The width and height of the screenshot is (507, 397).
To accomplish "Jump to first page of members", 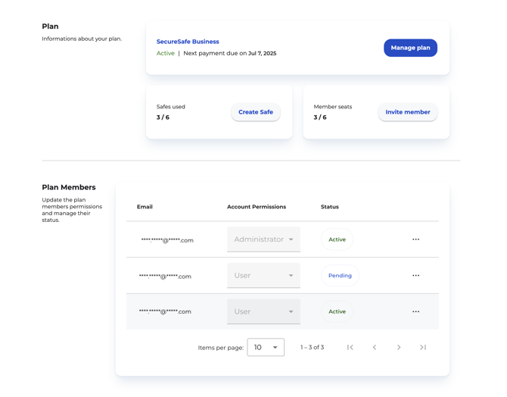I will 350,348.
